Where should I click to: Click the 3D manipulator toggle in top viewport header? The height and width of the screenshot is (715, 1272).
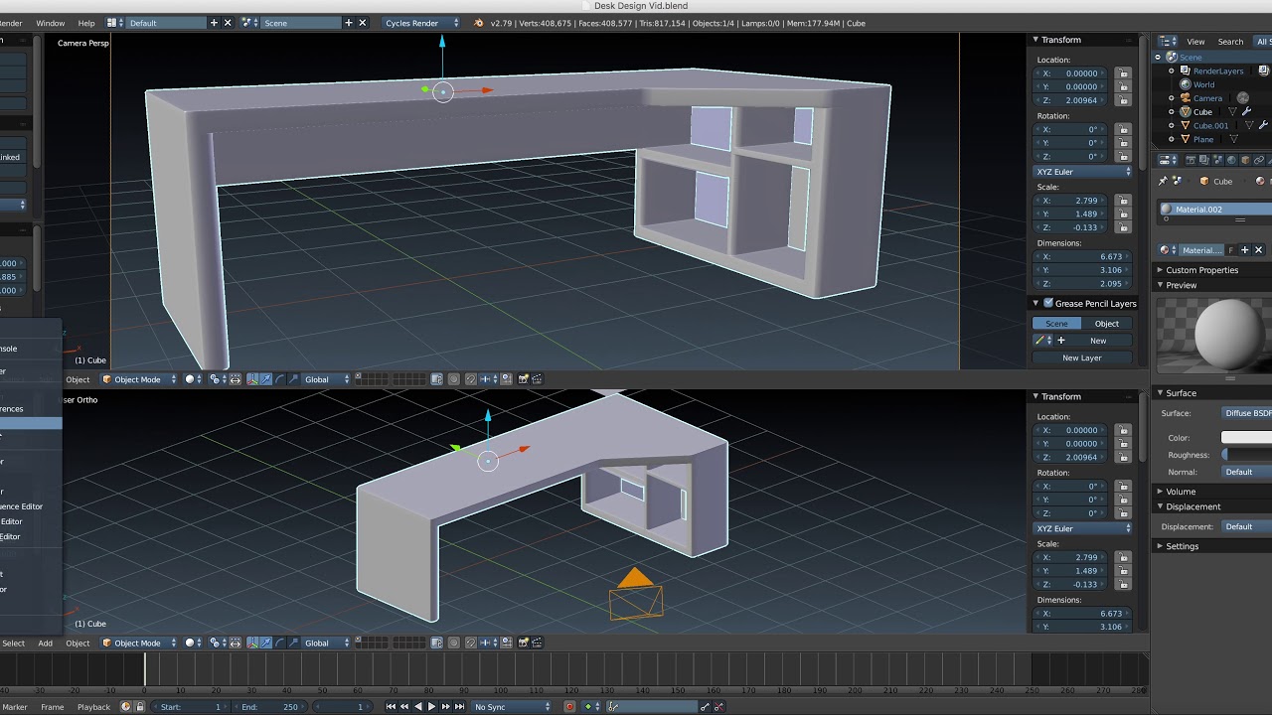tap(252, 379)
